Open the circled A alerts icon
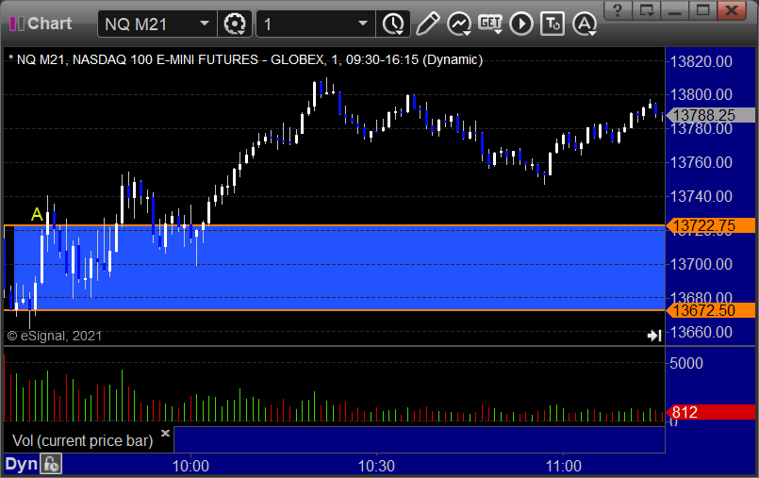This screenshot has height=478, width=759. [585, 24]
